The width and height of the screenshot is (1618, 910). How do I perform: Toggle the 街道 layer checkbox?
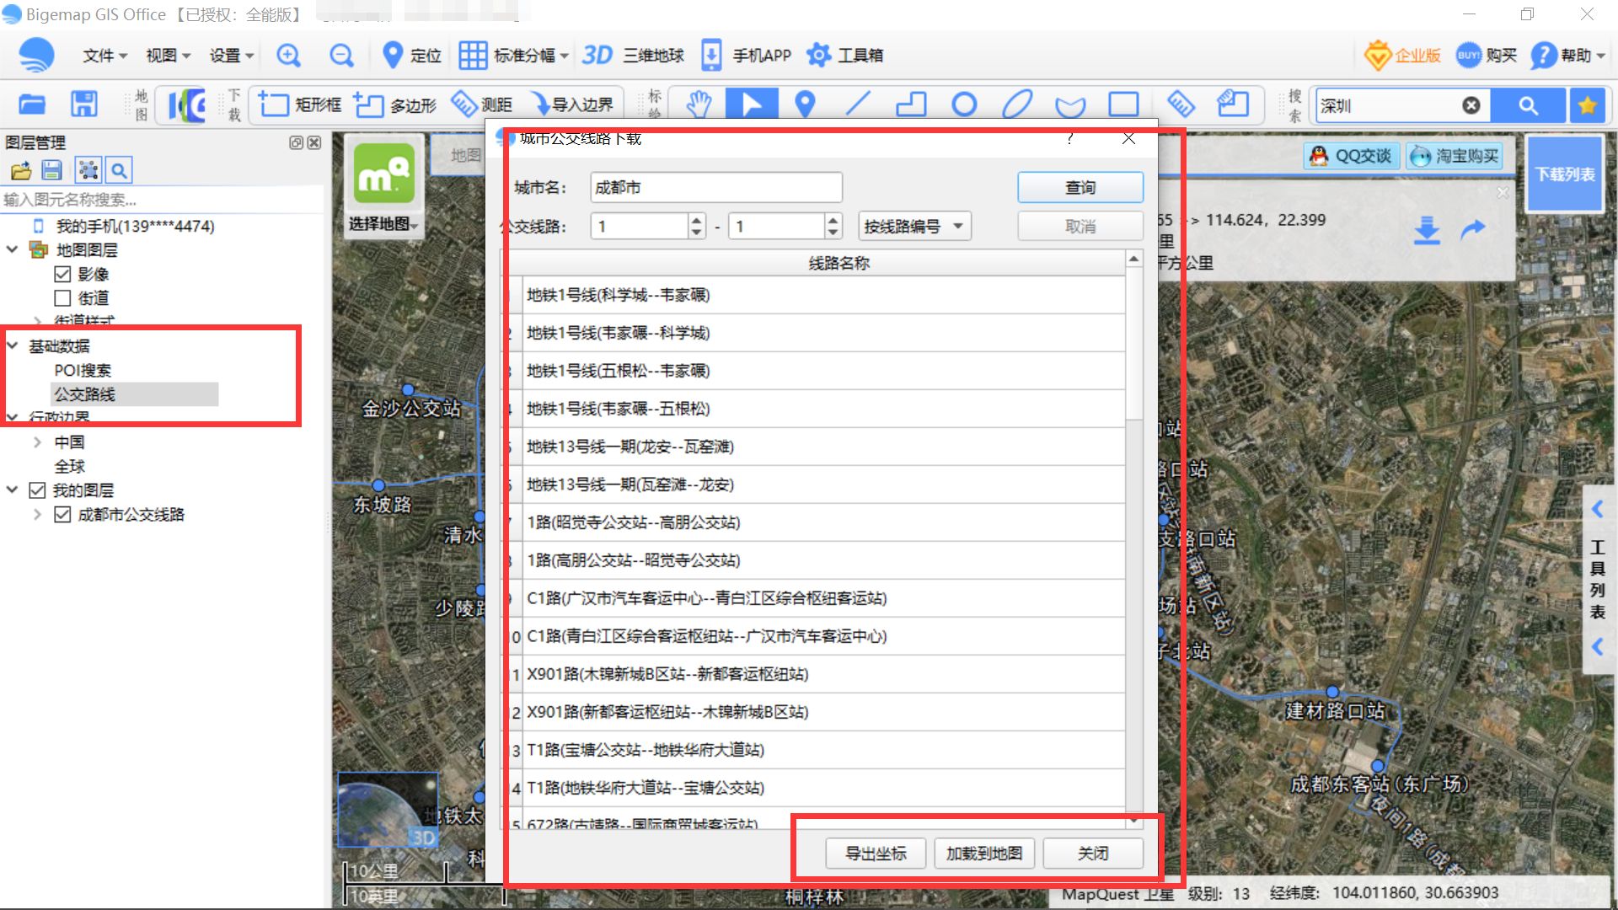[62, 298]
